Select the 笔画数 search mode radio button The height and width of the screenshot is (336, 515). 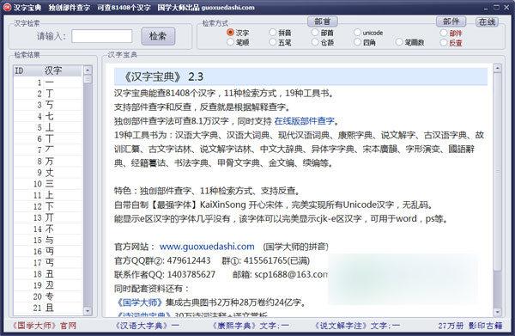coord(399,42)
